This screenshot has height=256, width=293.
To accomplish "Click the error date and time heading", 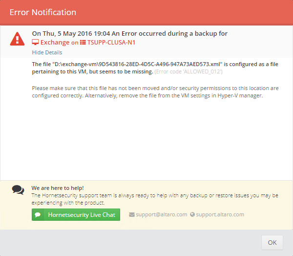I will [130, 33].
